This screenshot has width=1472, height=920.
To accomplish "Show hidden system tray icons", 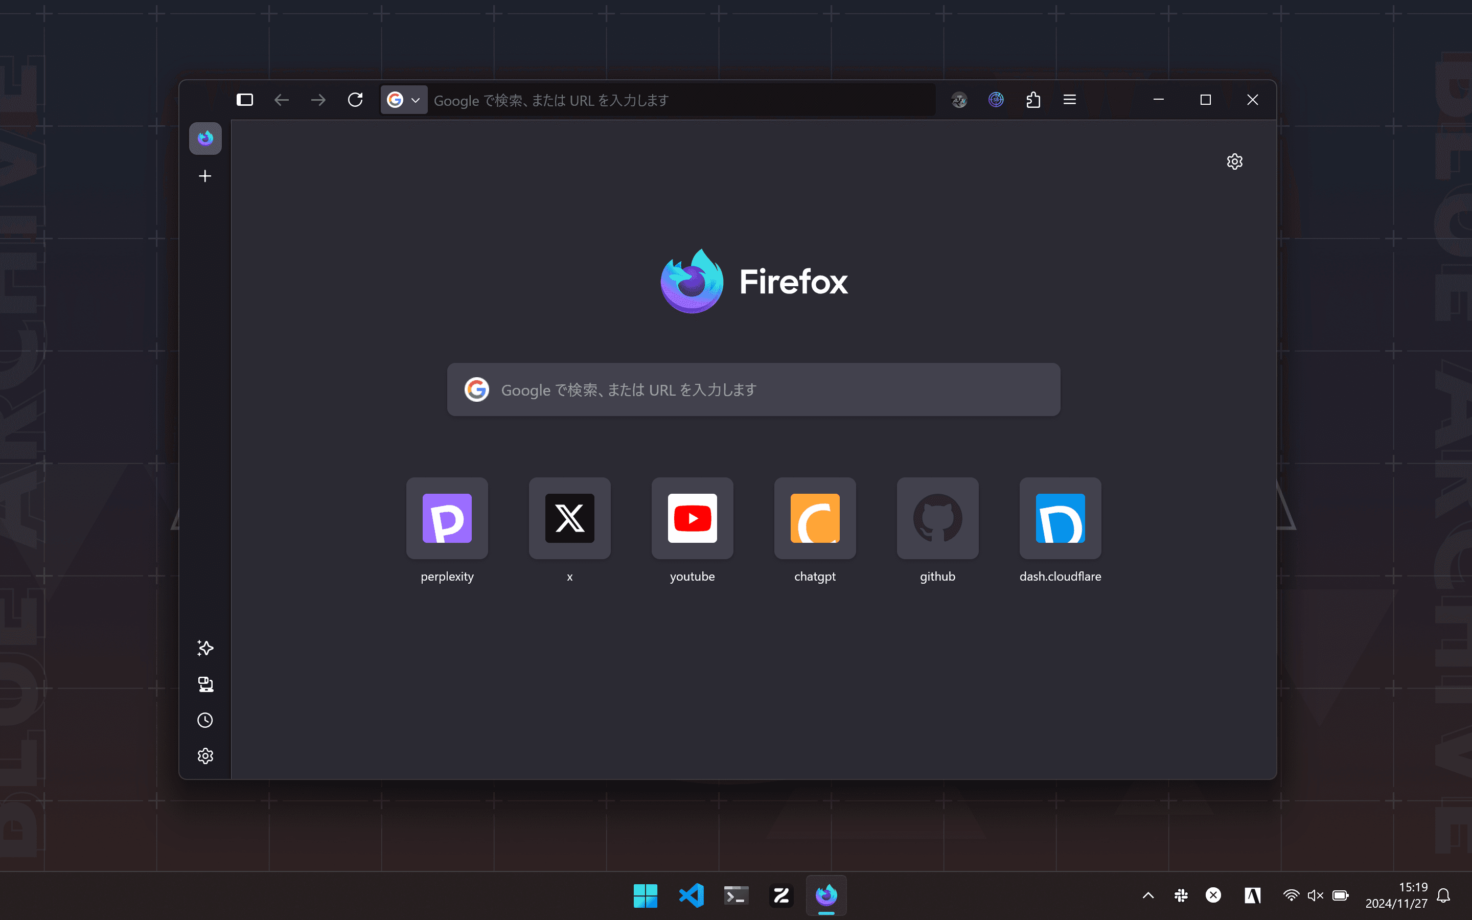I will tap(1148, 895).
